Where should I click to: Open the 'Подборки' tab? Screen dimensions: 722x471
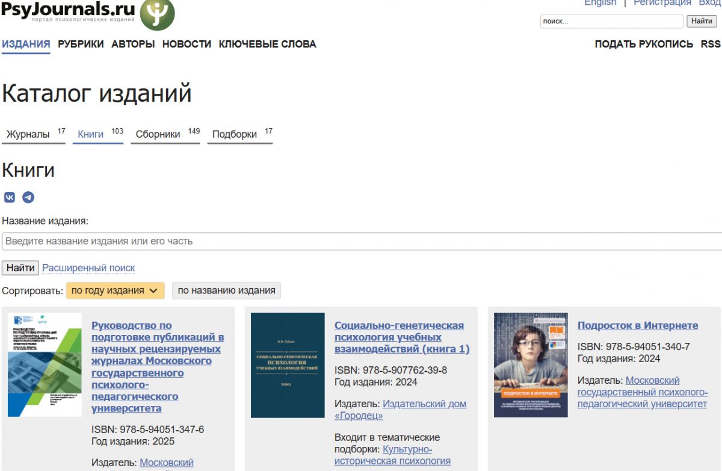point(235,134)
